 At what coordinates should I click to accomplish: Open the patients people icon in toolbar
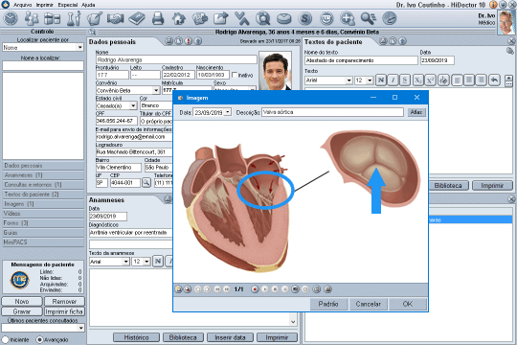[32, 18]
